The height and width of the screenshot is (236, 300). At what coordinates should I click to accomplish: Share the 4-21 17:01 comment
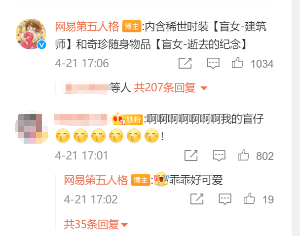click(x=191, y=156)
